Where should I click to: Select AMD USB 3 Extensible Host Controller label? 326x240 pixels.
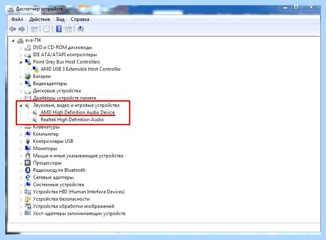point(80,69)
